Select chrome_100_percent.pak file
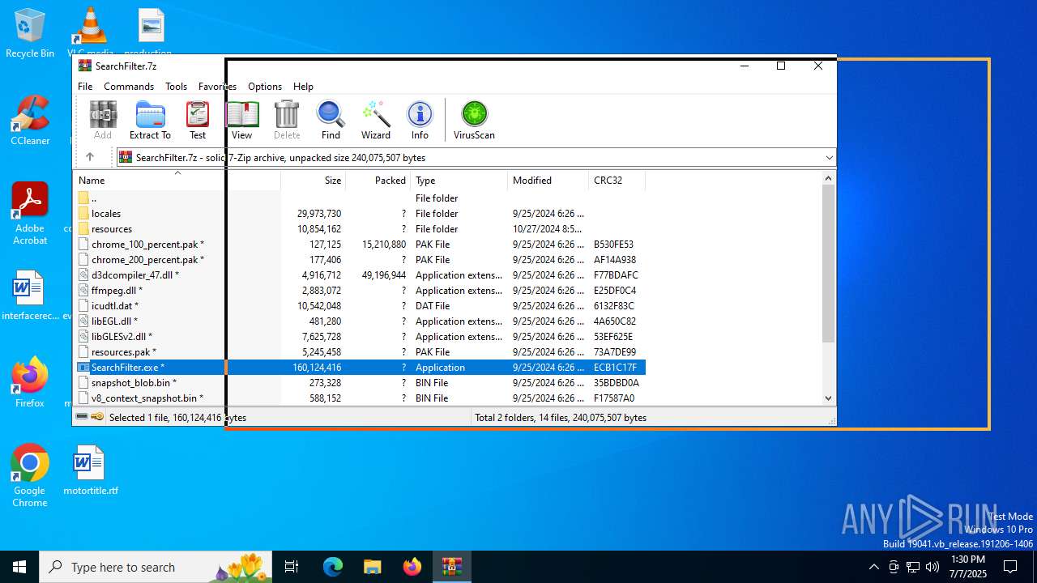Viewport: 1037px width, 583px height. 360,245
